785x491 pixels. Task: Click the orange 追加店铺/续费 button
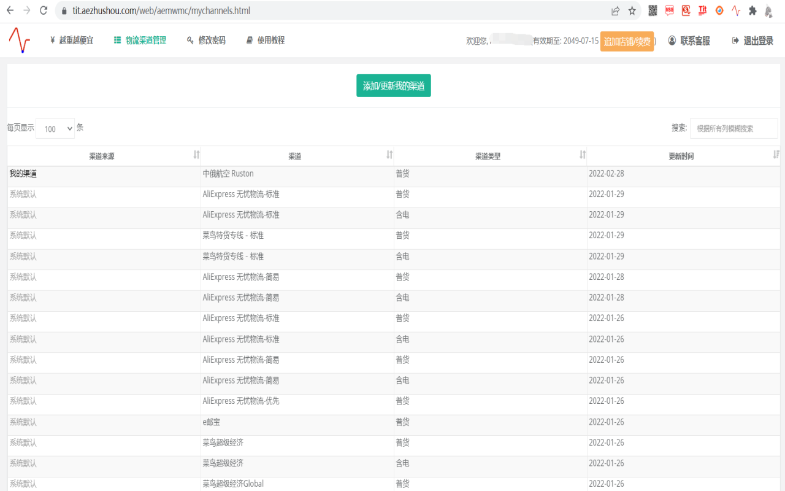point(627,41)
